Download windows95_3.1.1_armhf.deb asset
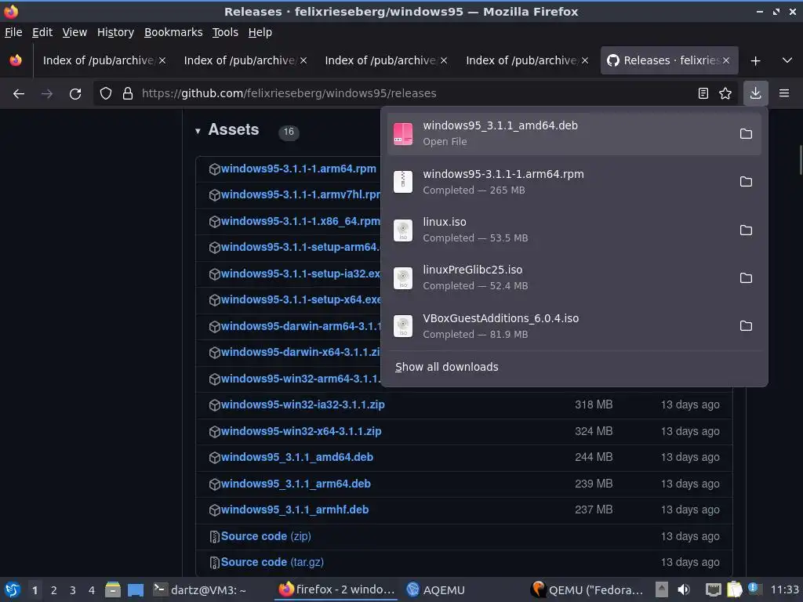 click(295, 510)
